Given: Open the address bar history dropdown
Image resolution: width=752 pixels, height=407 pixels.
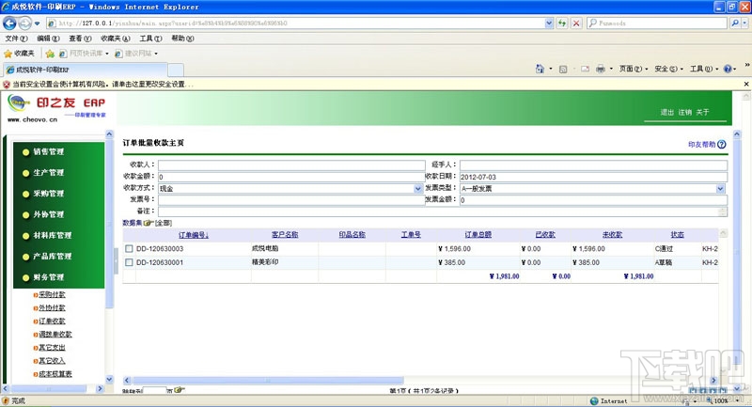Looking at the screenshot, I should [x=549, y=23].
